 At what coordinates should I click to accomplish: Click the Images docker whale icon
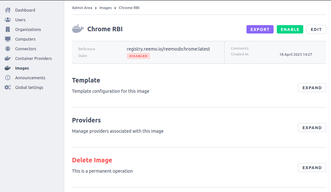coord(8,68)
